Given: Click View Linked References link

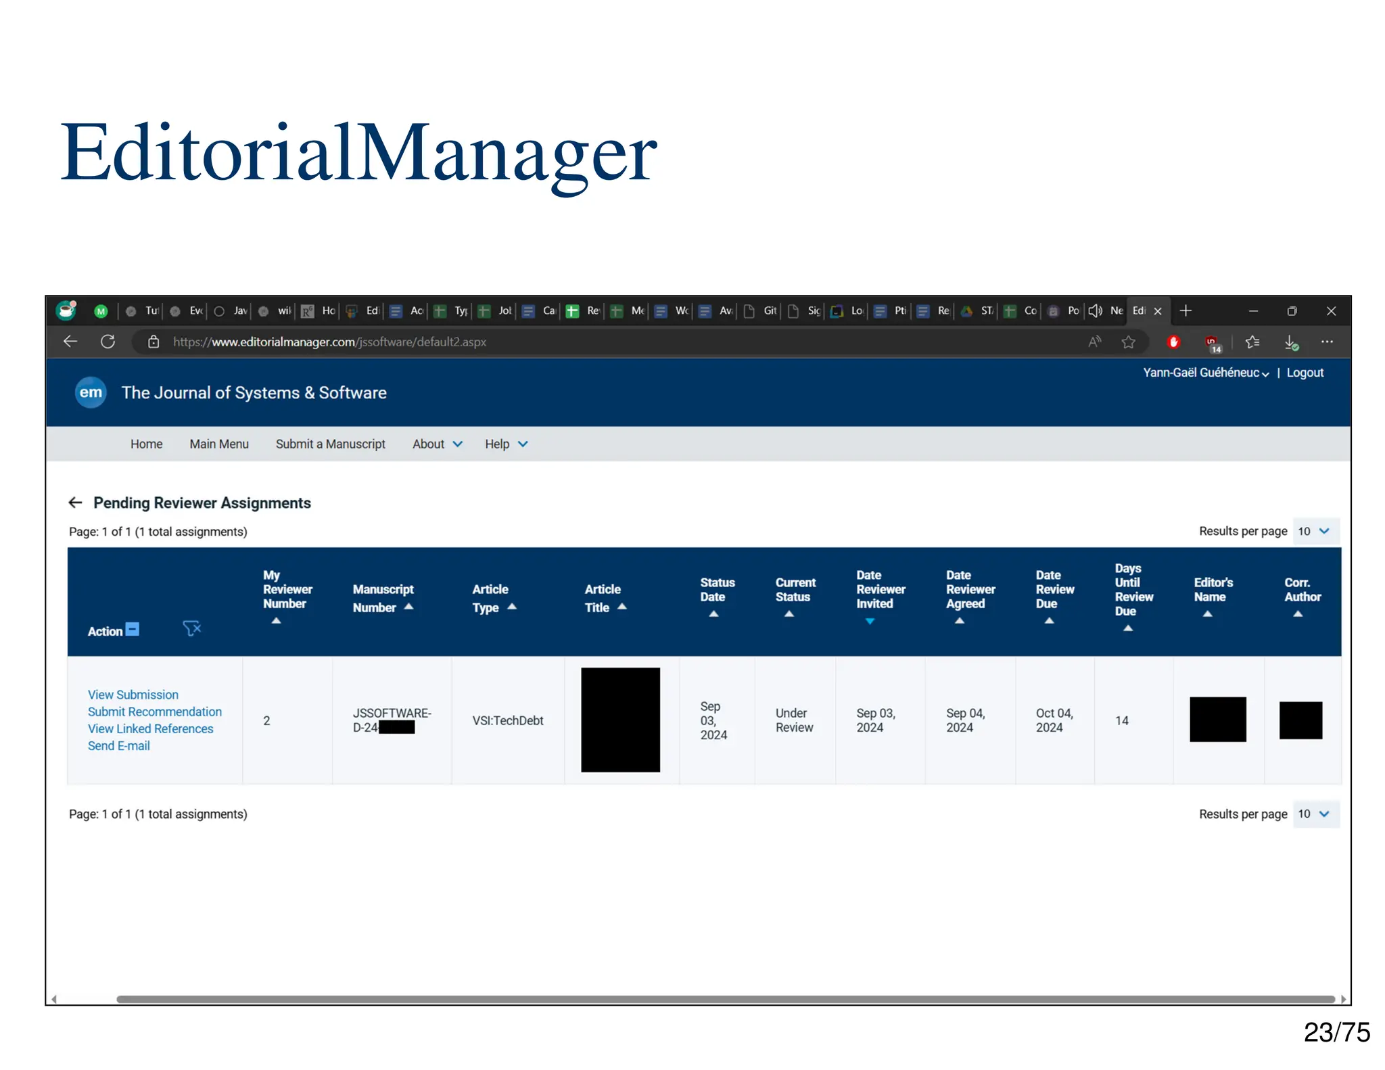Looking at the screenshot, I should (x=150, y=728).
